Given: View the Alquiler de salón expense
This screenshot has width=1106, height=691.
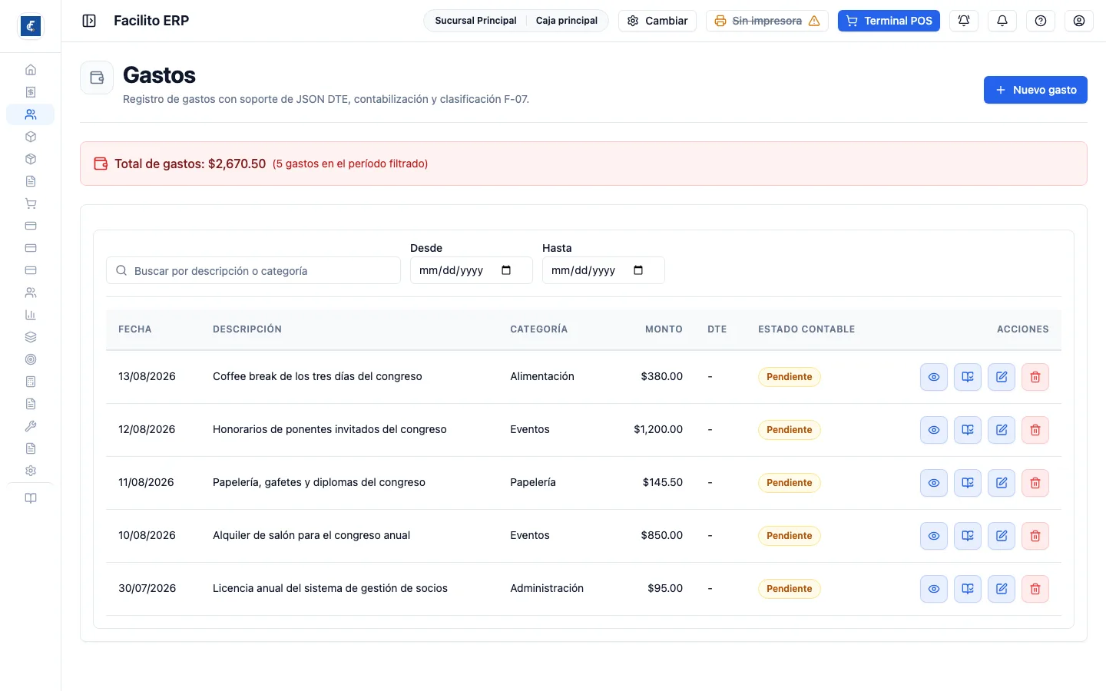Looking at the screenshot, I should coord(934,536).
